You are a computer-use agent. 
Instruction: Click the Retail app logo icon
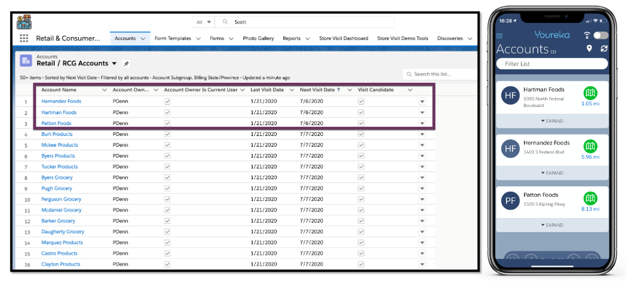click(x=24, y=22)
